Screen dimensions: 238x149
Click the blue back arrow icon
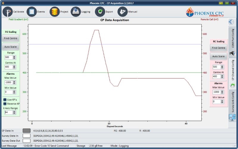(231, 22)
